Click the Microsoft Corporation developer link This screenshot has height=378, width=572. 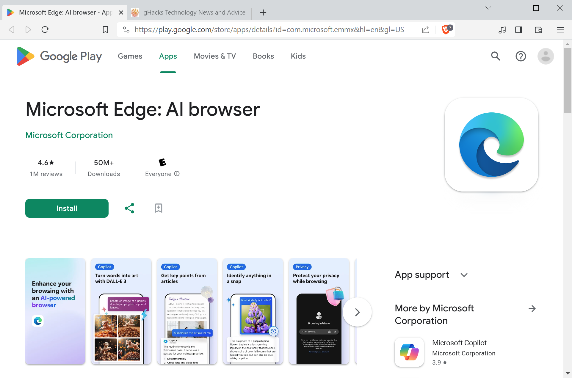click(69, 135)
